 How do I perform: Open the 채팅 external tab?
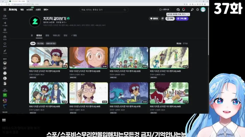pyautogui.click(x=74, y=36)
